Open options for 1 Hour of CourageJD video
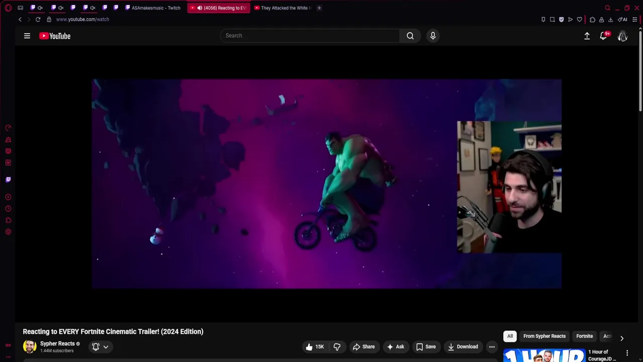The width and height of the screenshot is (643, 362). point(627,353)
